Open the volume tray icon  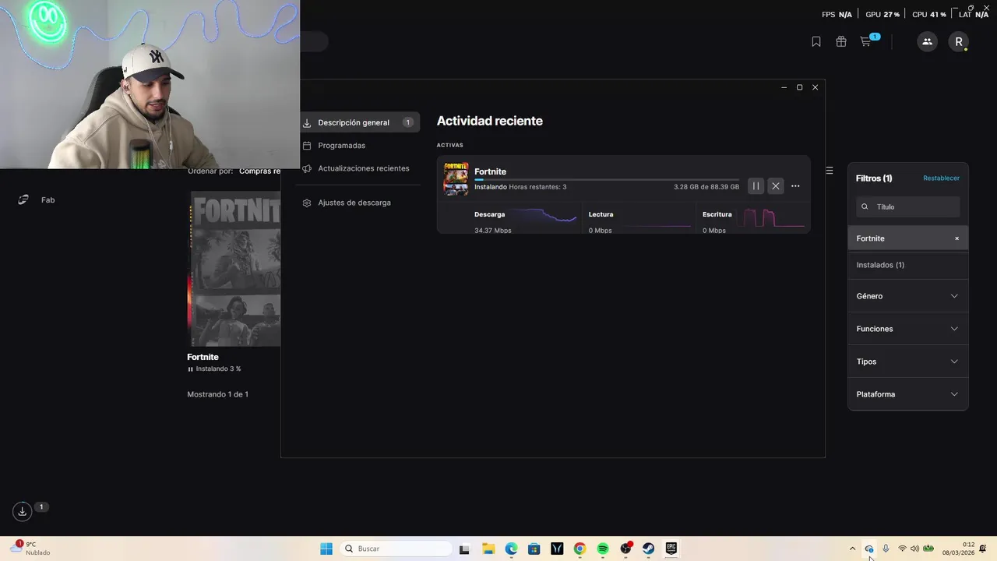coord(914,549)
